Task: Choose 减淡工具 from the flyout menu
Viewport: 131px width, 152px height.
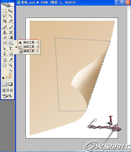Action: pyautogui.click(x=28, y=42)
